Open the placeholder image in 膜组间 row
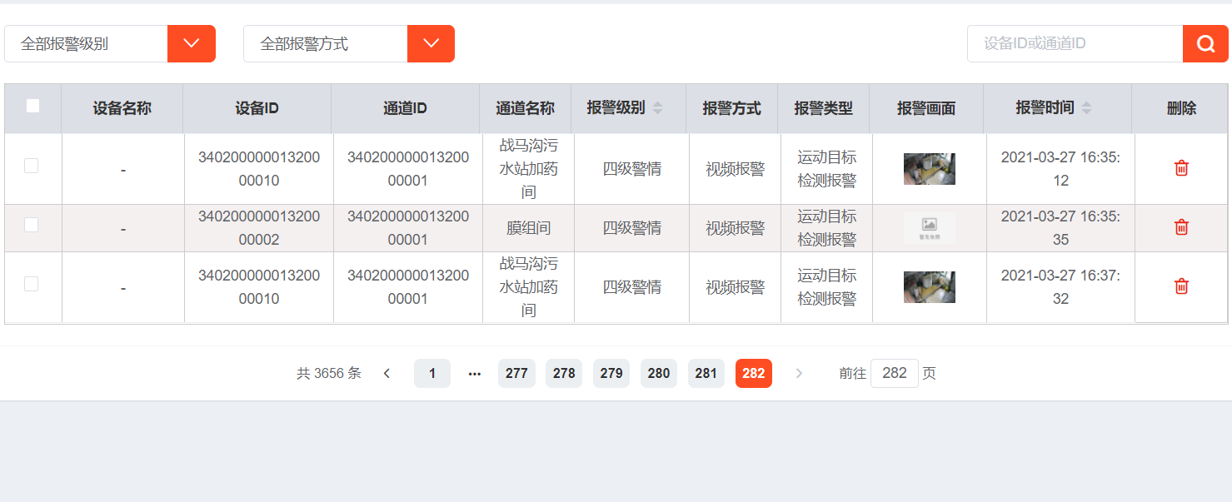The width and height of the screenshot is (1232, 502). (930, 227)
